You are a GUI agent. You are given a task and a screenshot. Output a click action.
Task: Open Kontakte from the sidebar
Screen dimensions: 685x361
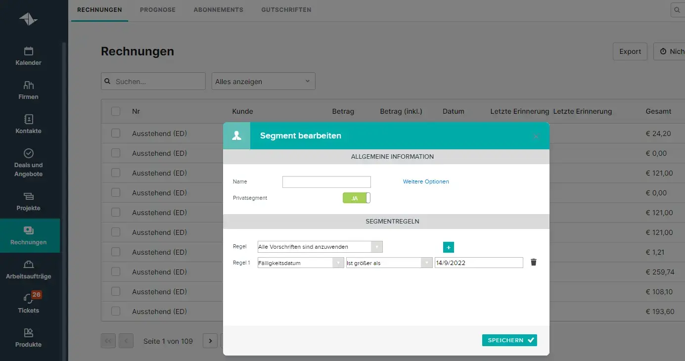click(29, 125)
